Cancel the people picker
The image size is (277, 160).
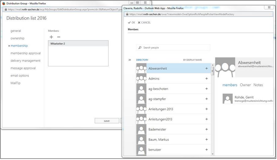144,23
